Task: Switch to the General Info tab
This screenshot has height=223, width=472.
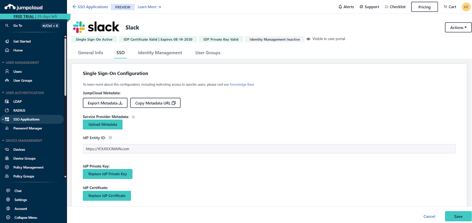Action: [91, 53]
